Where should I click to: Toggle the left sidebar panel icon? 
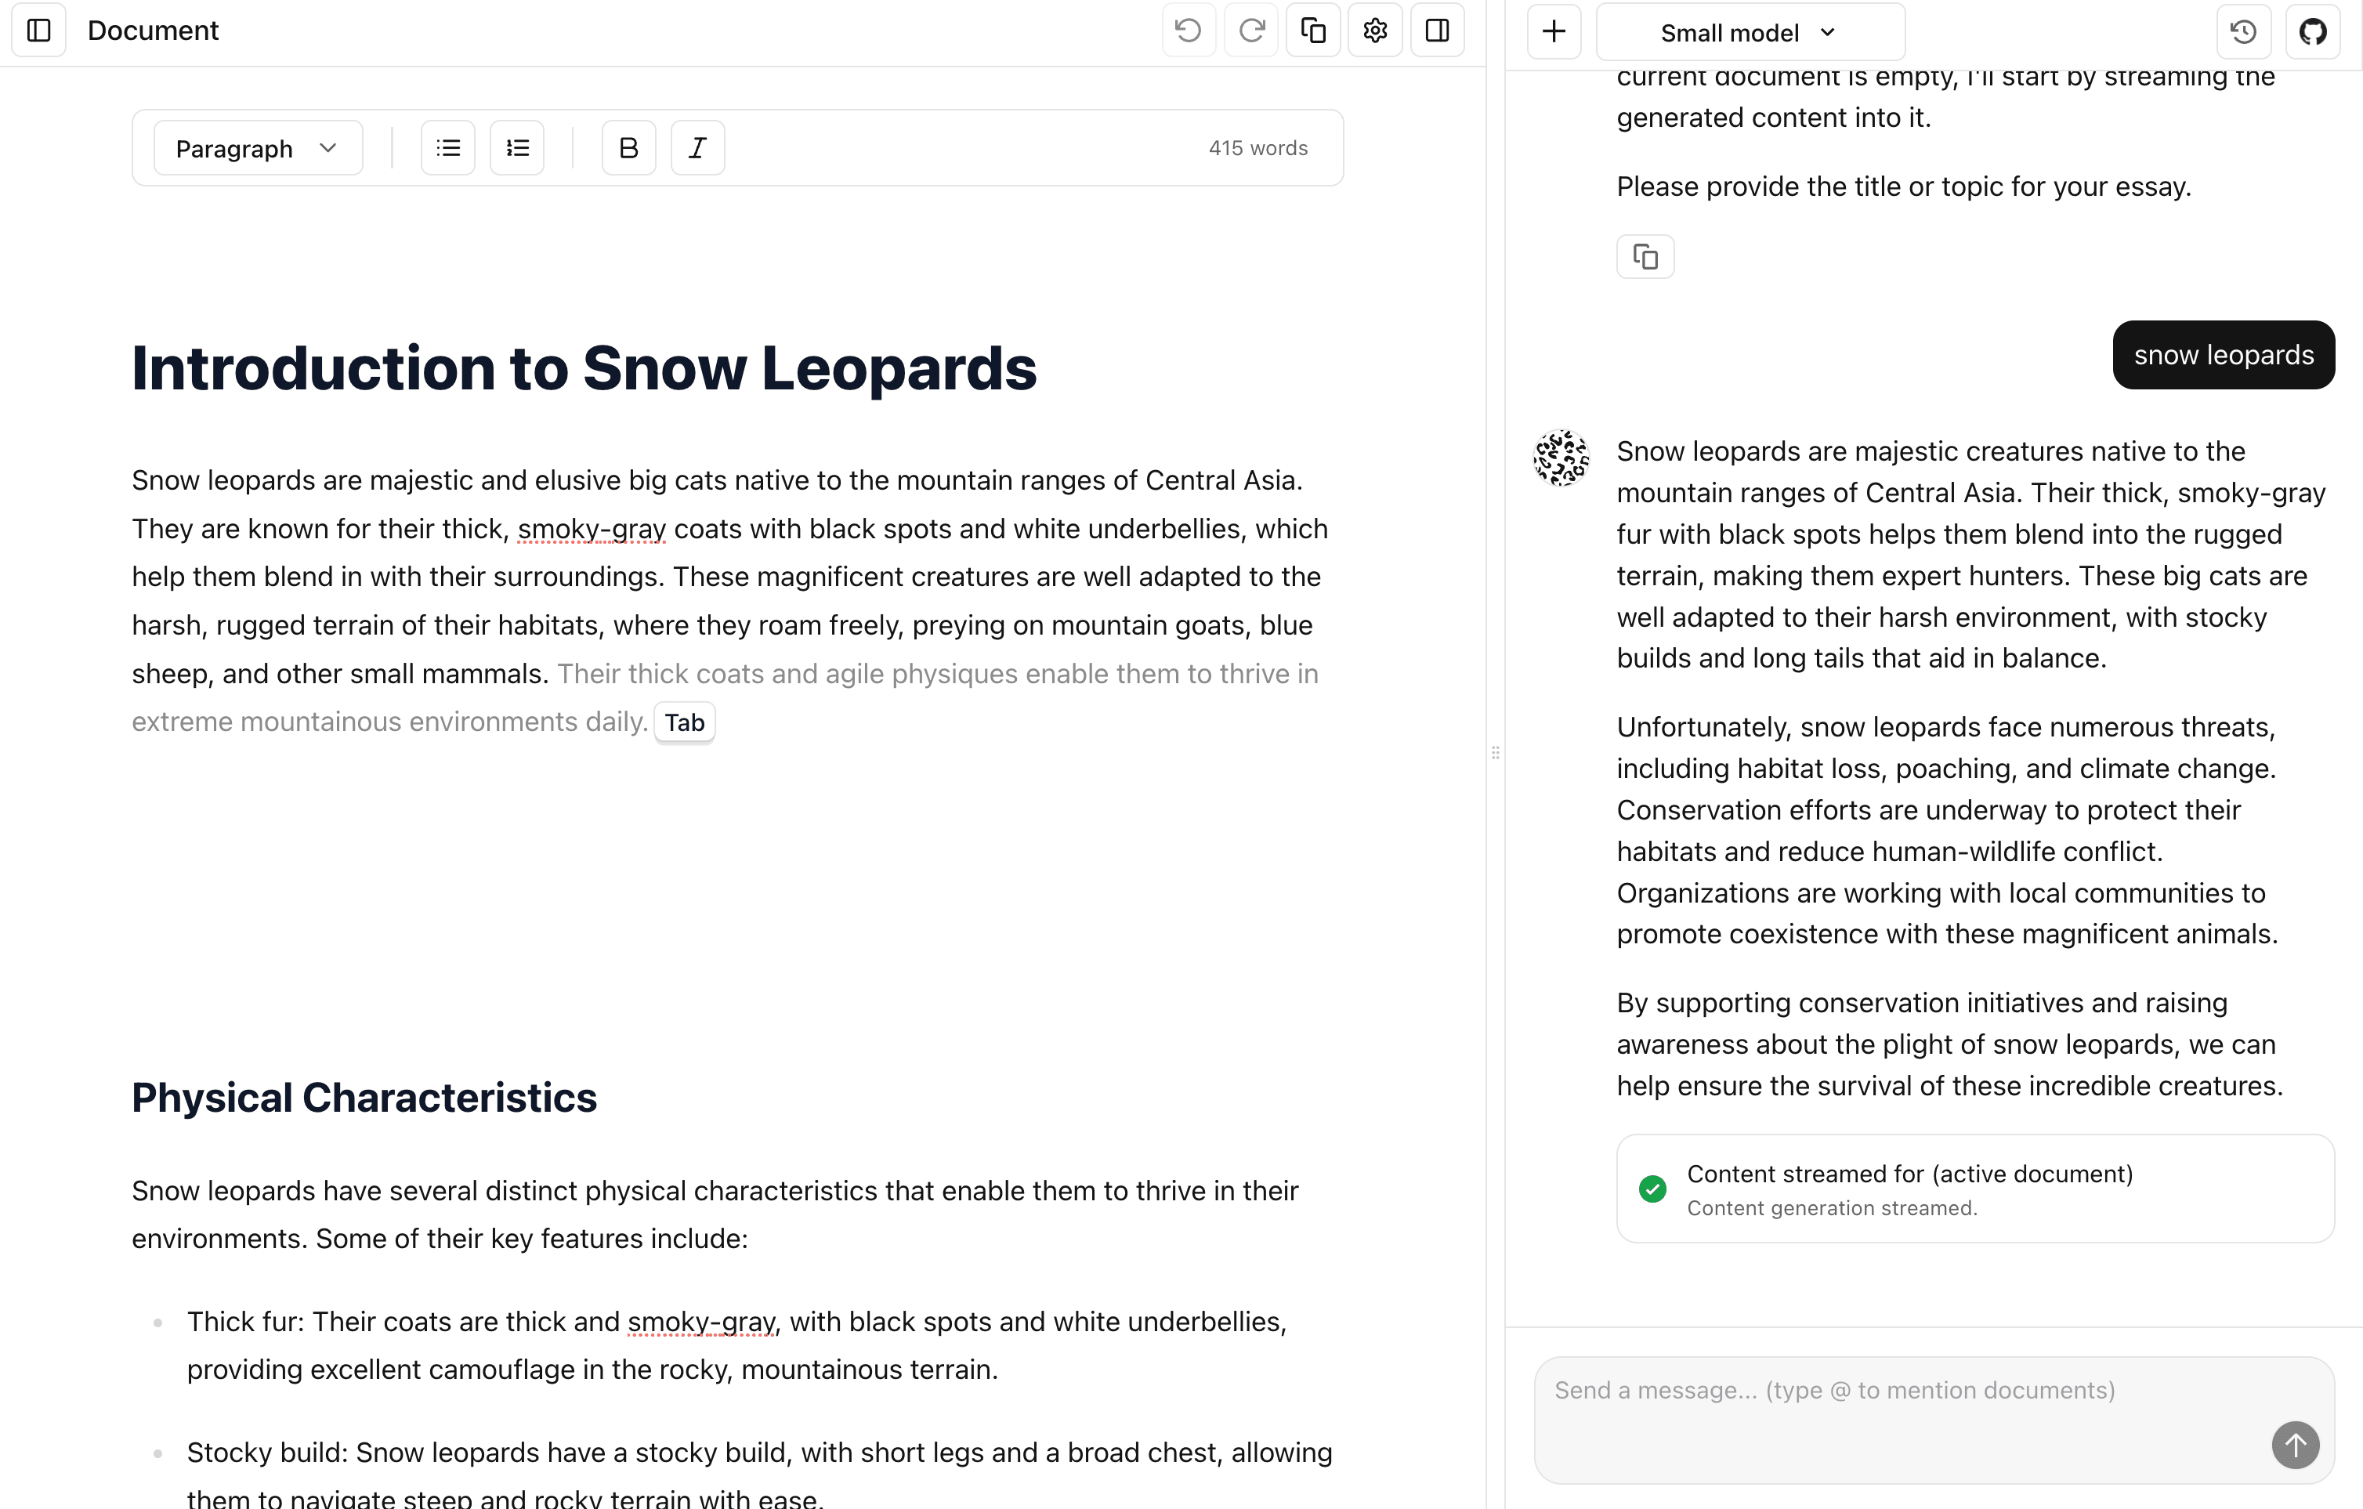point(39,31)
